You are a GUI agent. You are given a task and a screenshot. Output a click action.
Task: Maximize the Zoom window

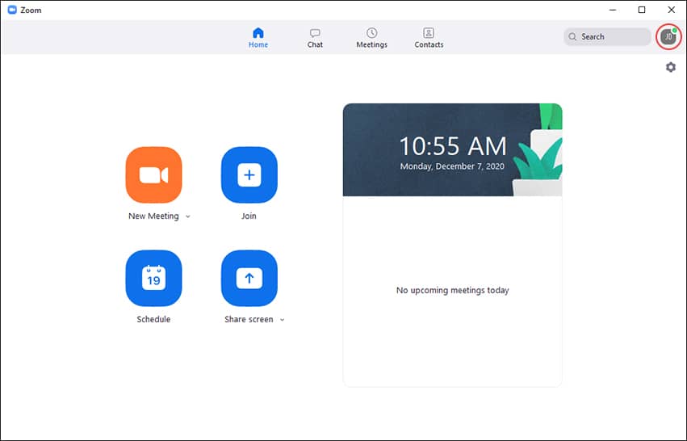point(642,10)
